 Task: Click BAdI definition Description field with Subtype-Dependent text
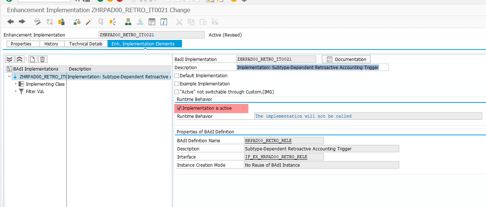pyautogui.click(x=322, y=149)
